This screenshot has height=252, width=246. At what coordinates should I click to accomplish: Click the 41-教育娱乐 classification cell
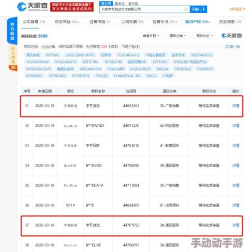click(x=169, y=145)
